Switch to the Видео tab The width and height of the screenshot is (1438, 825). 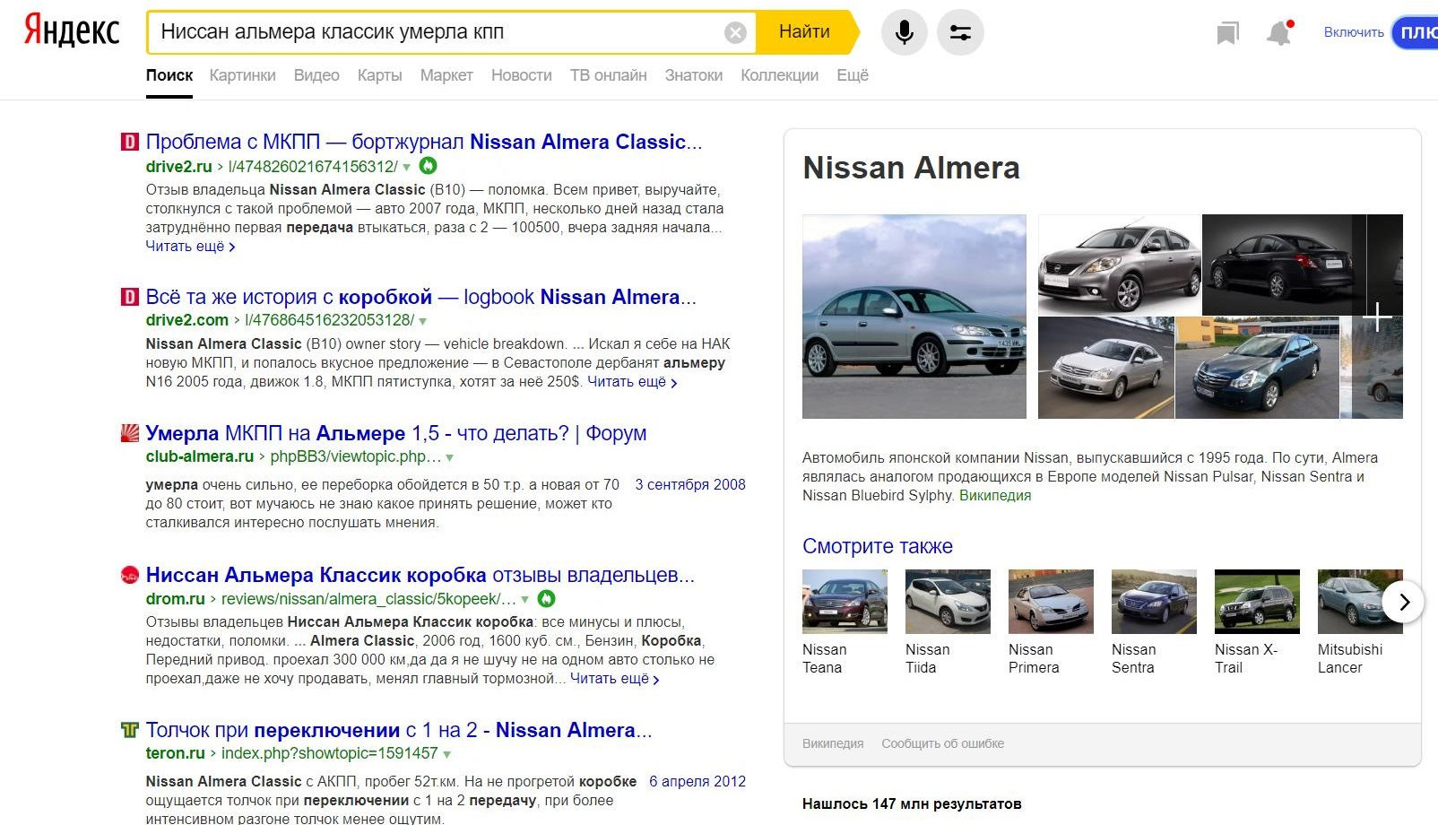coord(316,75)
